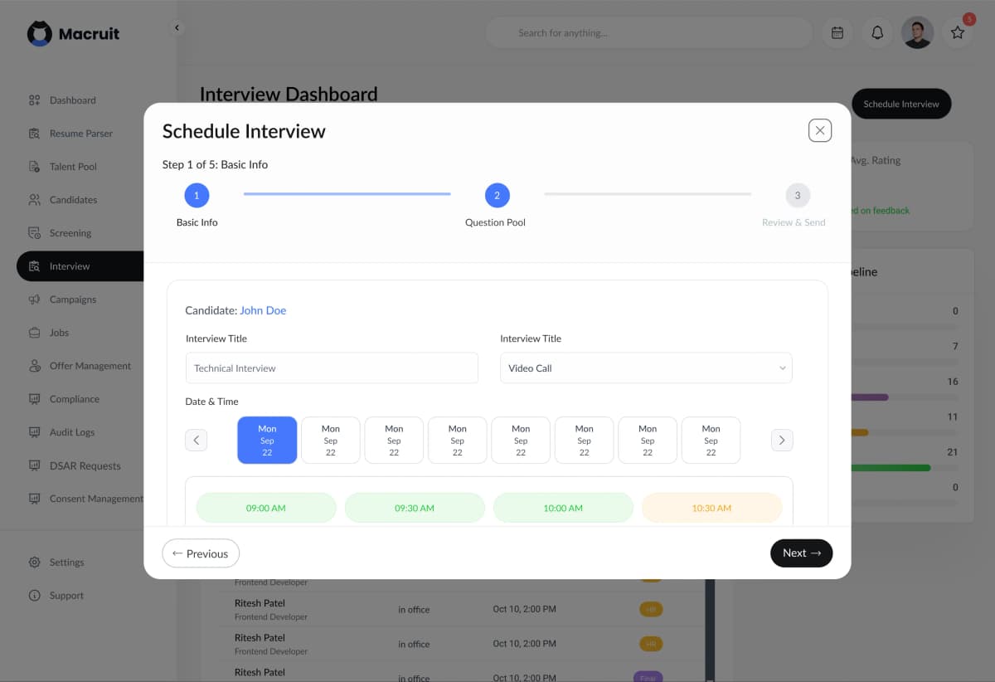This screenshot has width=995, height=682.
Task: Choose the first Mon Sep 22 date chip
Action: pyautogui.click(x=267, y=440)
